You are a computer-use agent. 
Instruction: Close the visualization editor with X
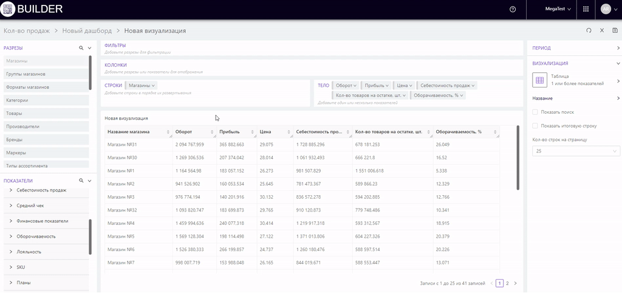602,30
